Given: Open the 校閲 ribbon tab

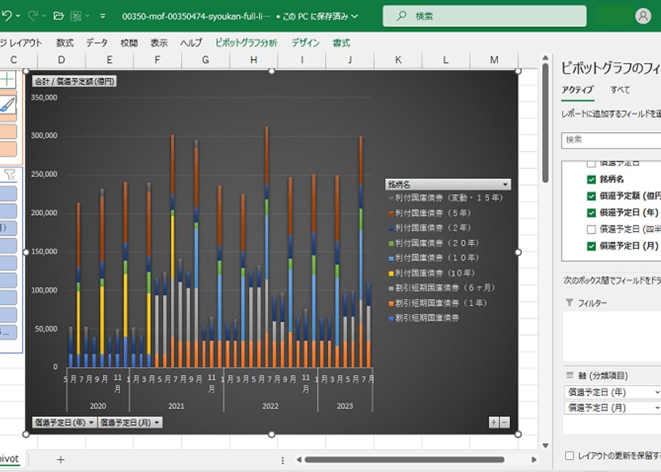Looking at the screenshot, I should [x=129, y=43].
